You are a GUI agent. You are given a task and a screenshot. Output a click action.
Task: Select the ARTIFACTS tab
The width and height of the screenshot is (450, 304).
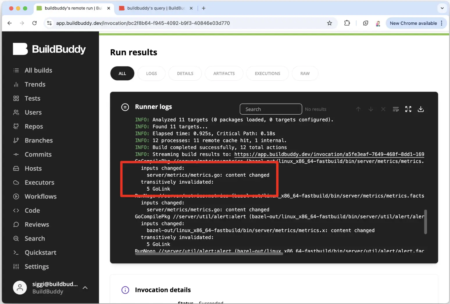tap(224, 73)
